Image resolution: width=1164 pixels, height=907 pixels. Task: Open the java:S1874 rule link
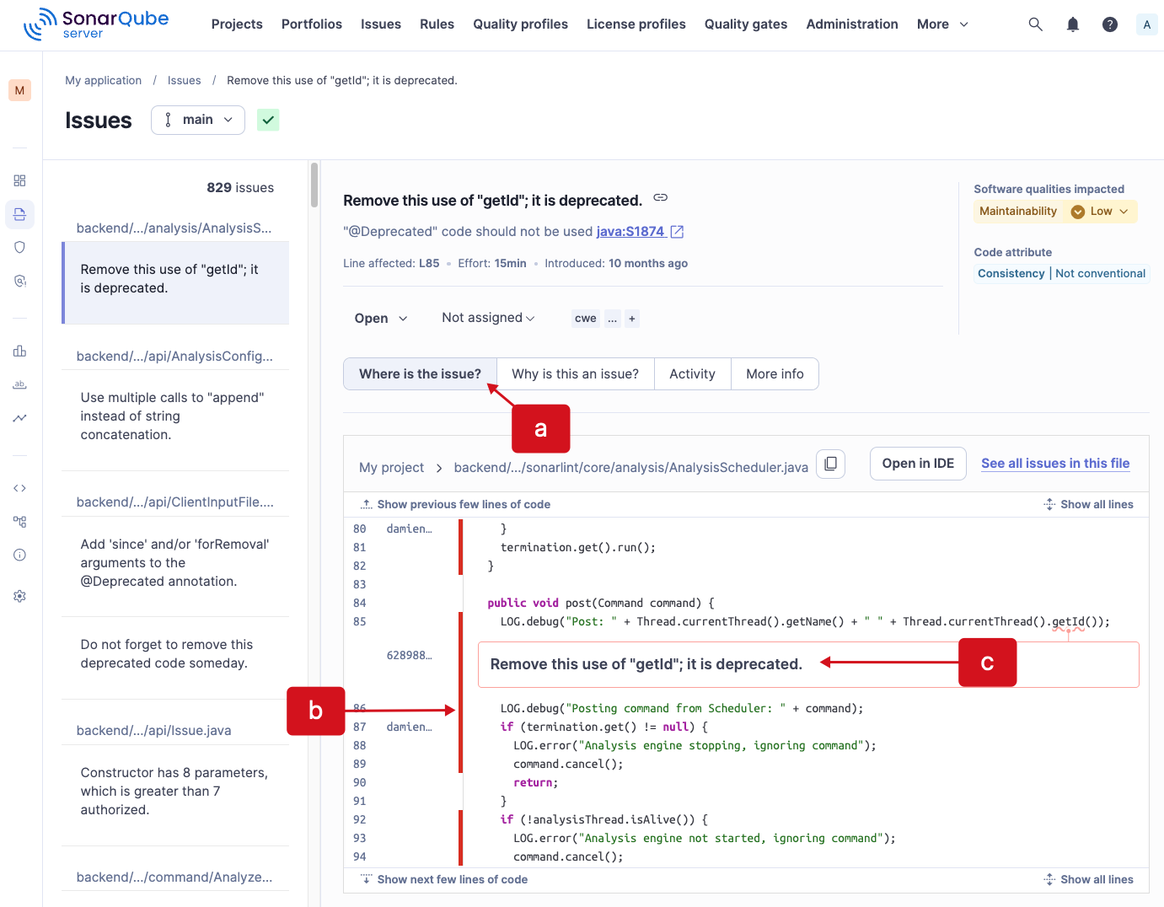point(640,232)
